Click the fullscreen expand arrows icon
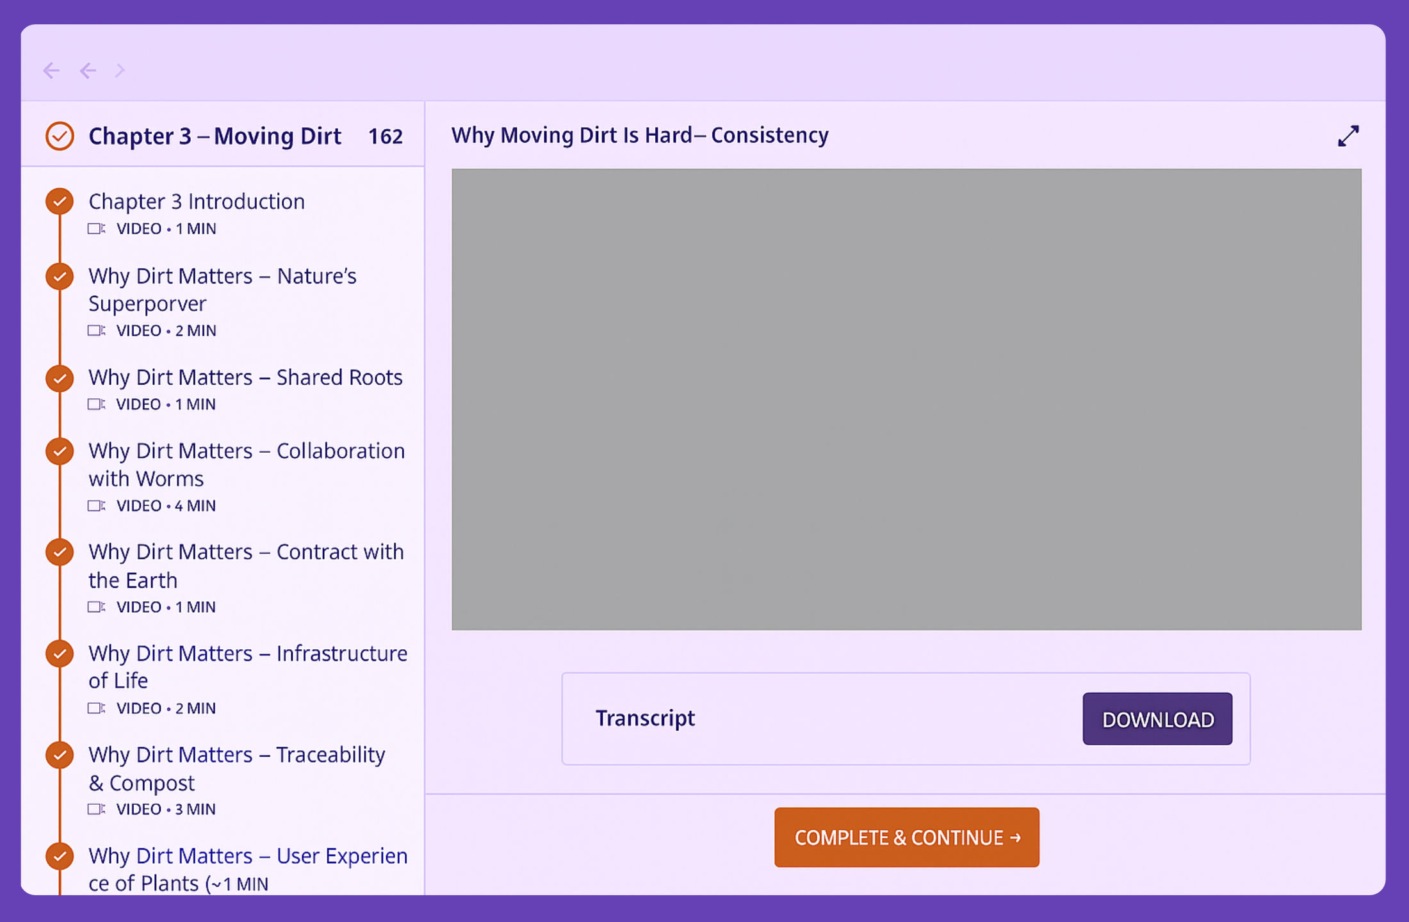 point(1348,136)
